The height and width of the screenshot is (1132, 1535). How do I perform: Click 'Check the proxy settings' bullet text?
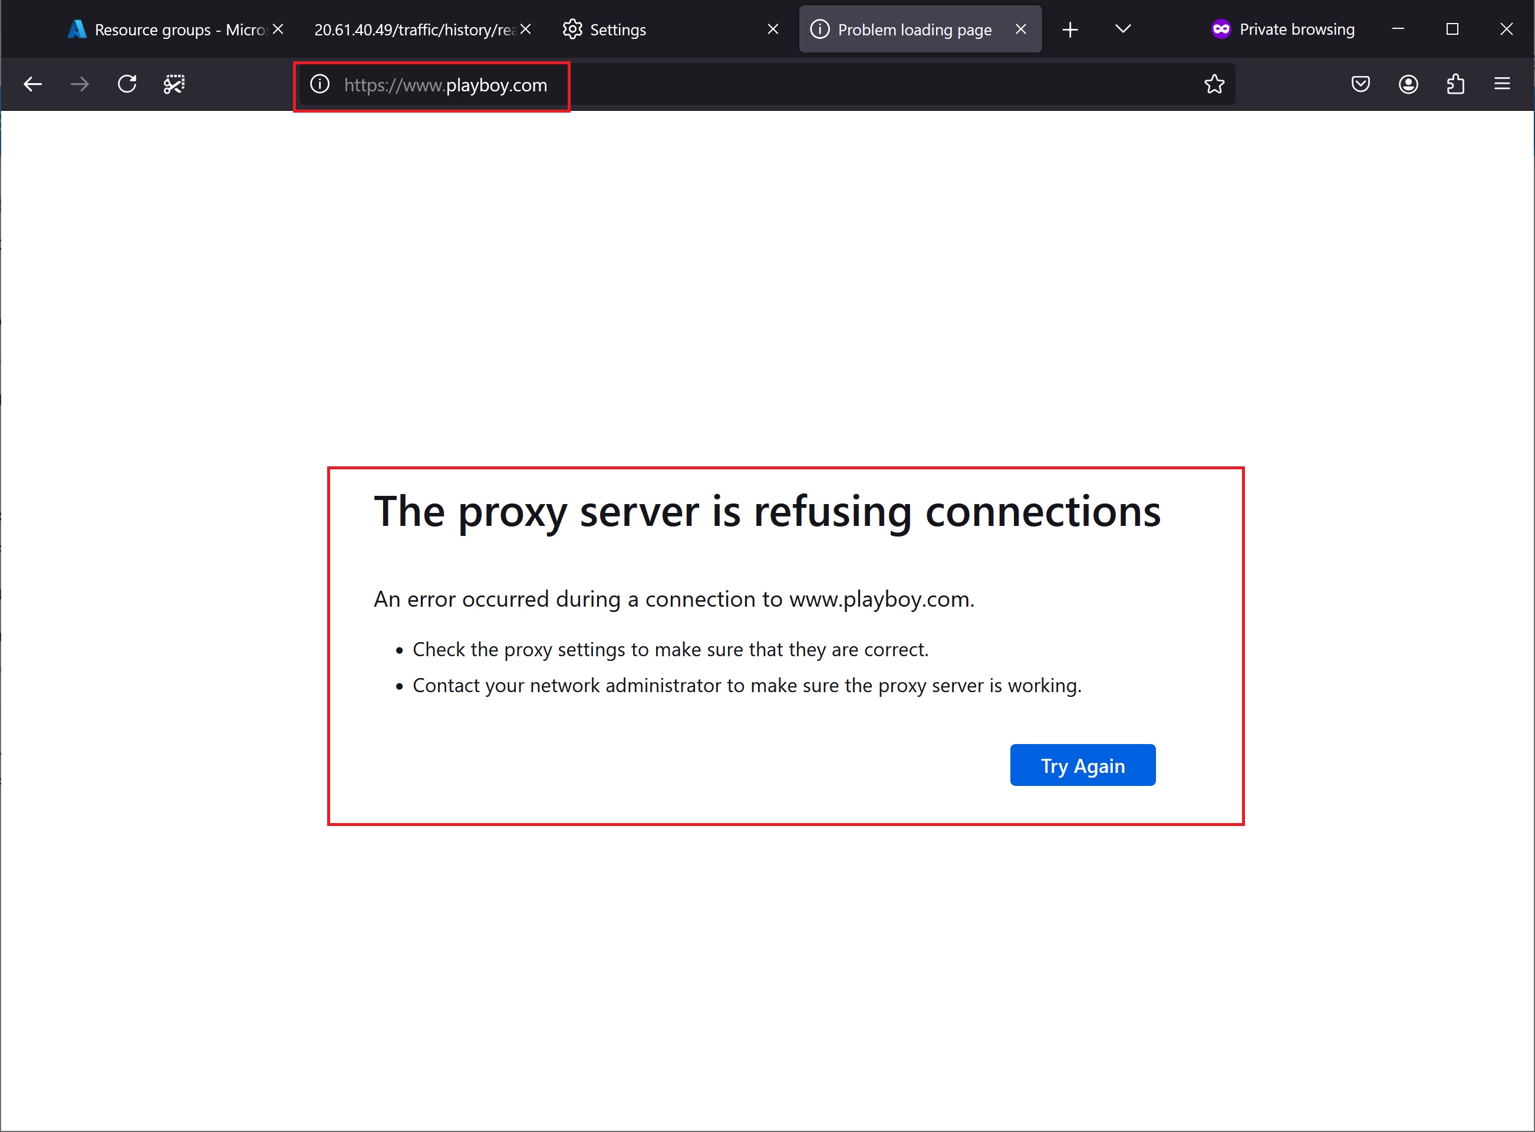[671, 650]
